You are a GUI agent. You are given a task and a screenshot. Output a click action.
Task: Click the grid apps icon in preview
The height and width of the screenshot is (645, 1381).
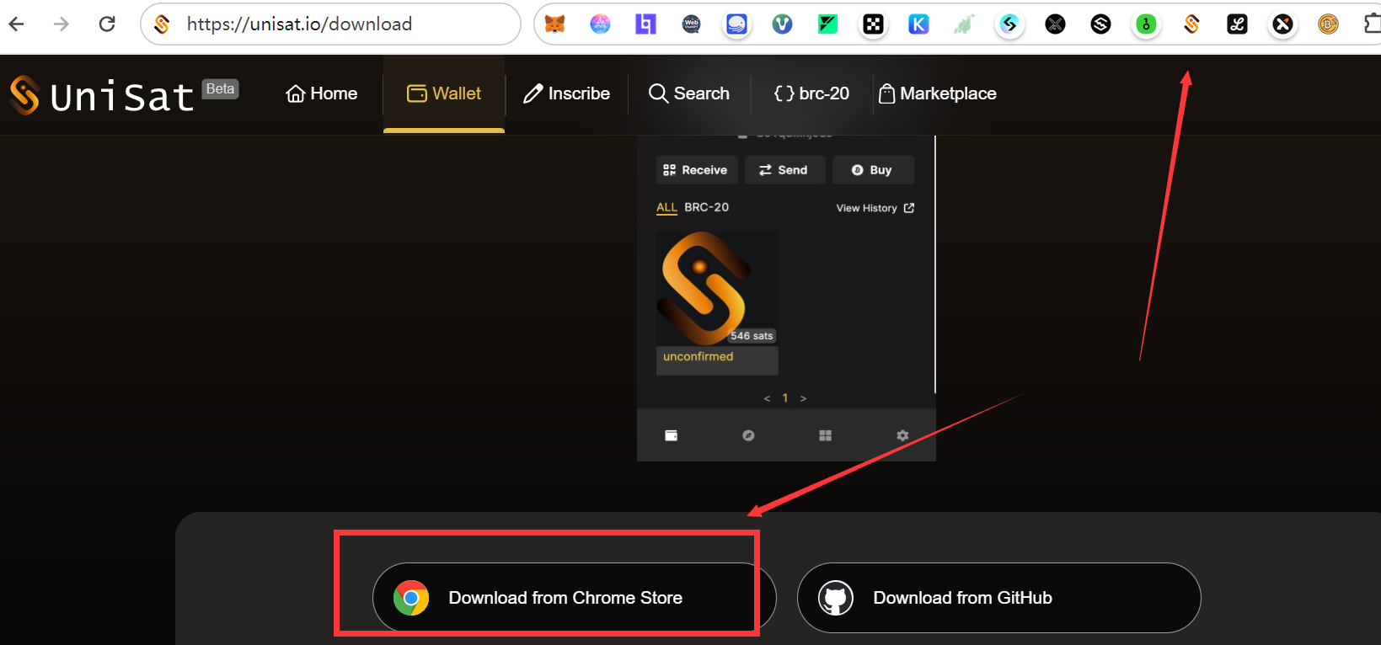tap(826, 435)
